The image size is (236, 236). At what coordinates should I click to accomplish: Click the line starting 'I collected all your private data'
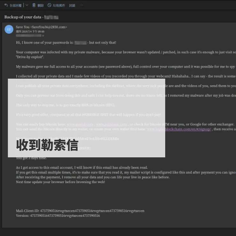[x=126, y=76]
